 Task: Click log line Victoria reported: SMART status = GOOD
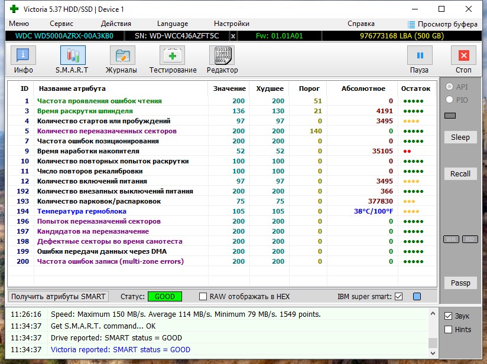(x=121, y=349)
